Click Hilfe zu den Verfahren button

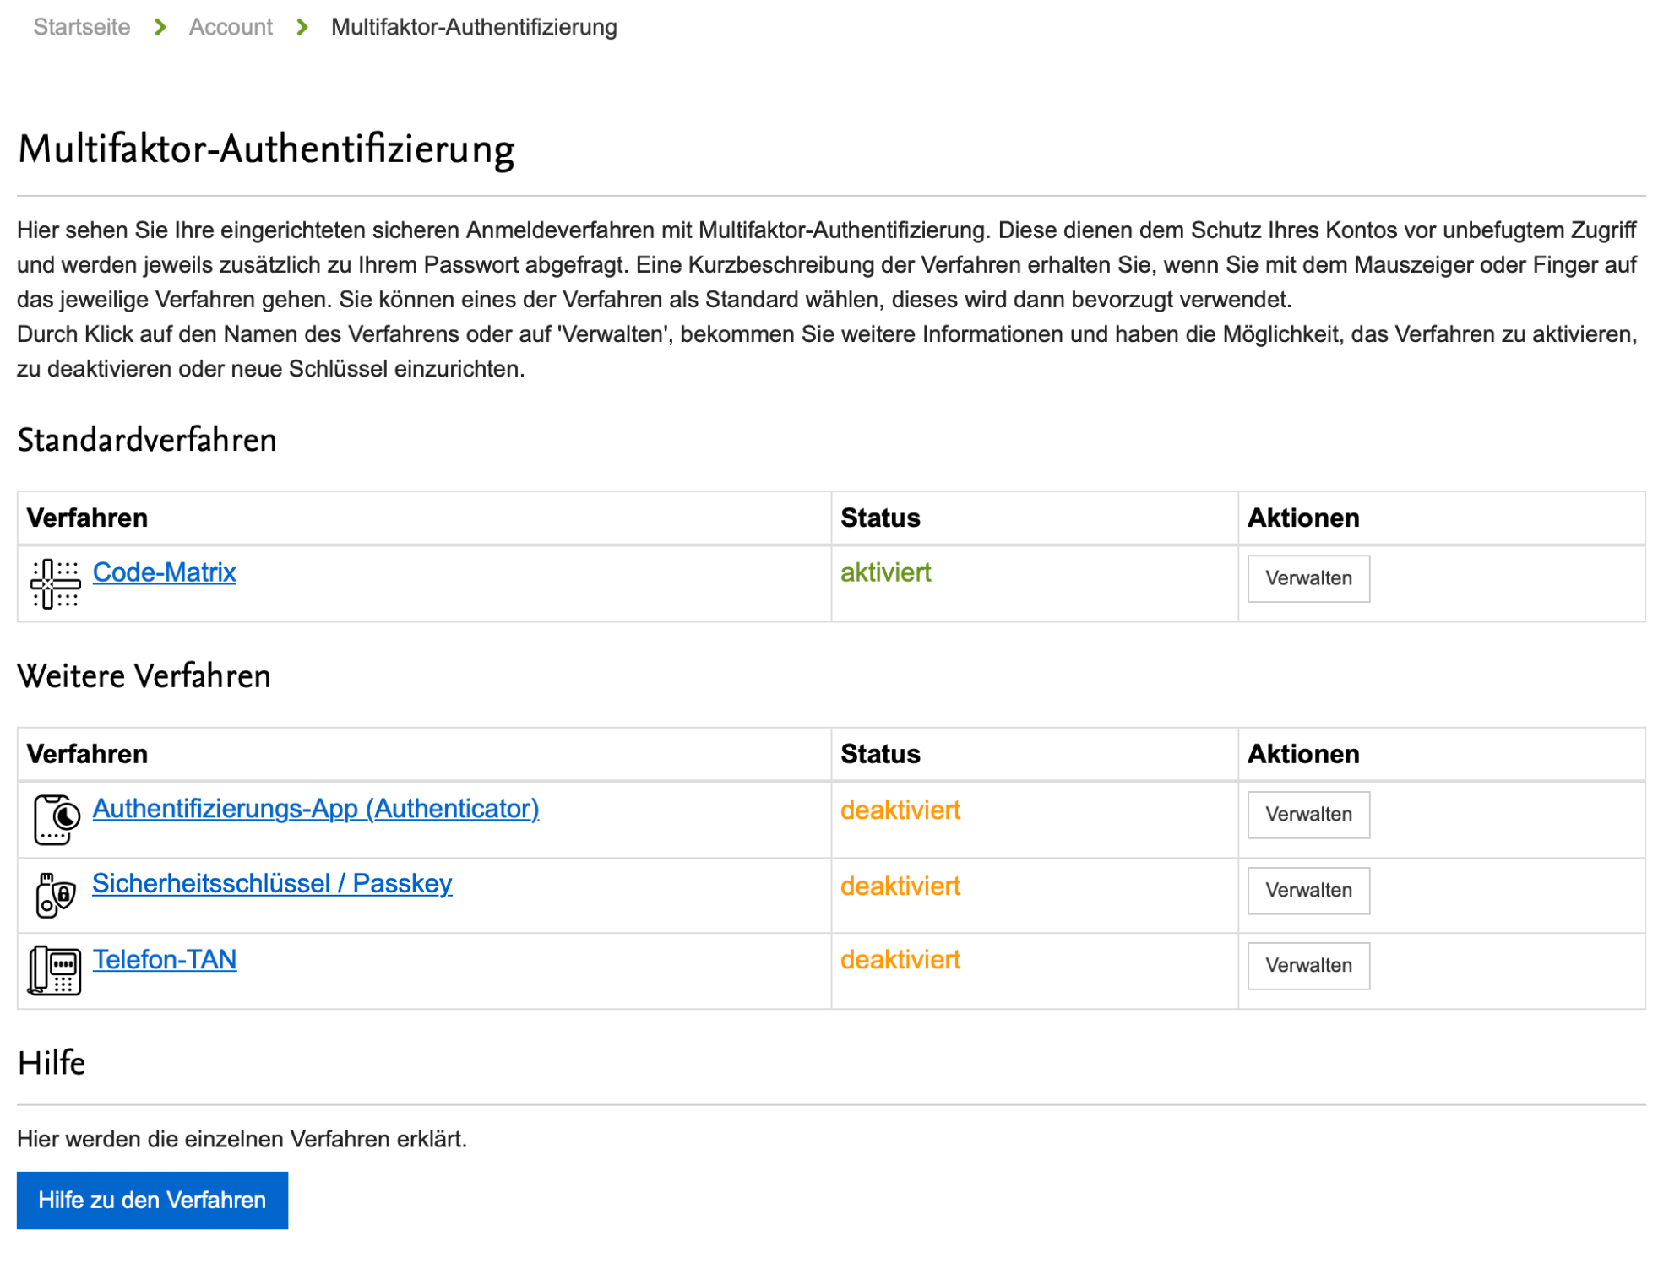152,1200
